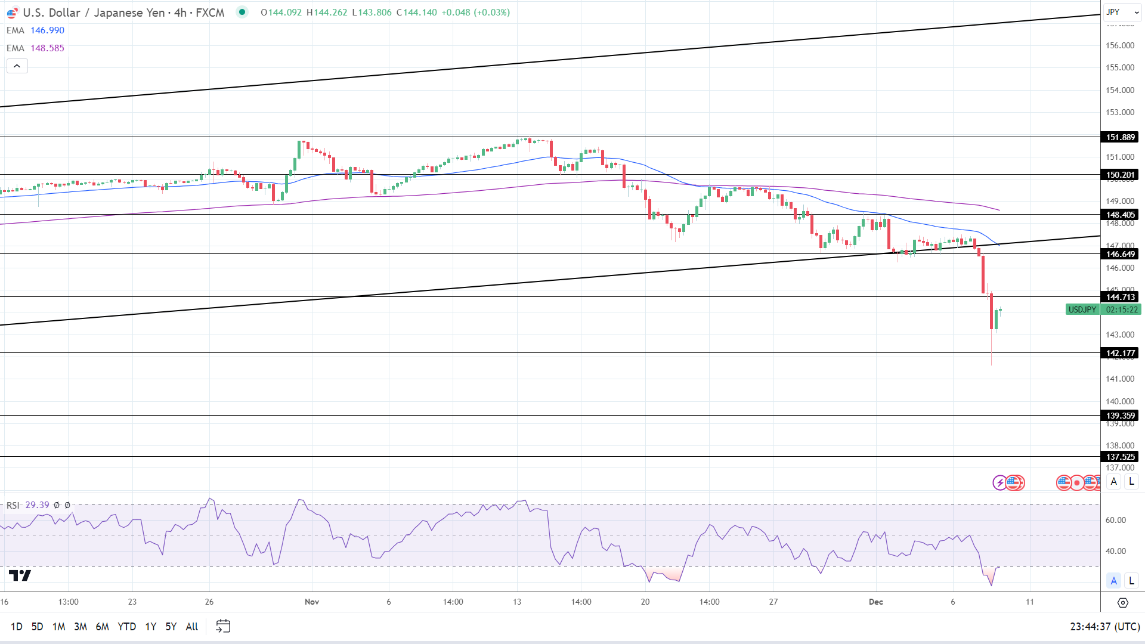Click the 151.889 horizontal price level label

coord(1120,137)
